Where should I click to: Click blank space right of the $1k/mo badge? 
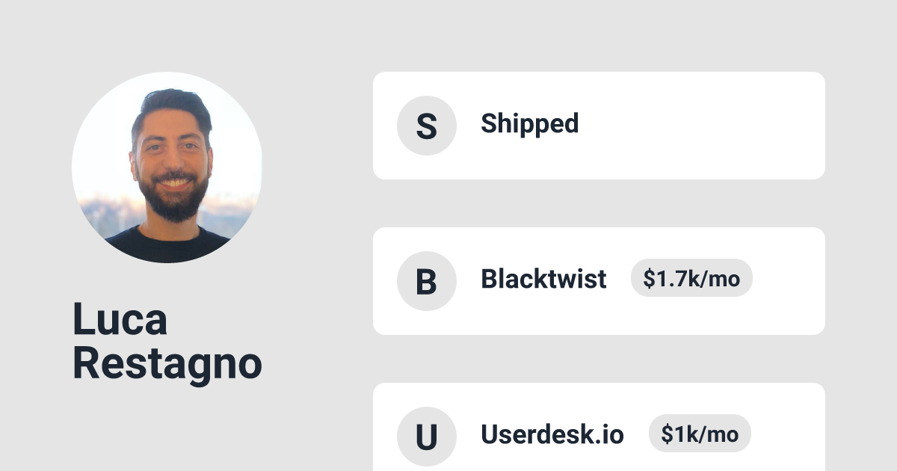click(789, 437)
